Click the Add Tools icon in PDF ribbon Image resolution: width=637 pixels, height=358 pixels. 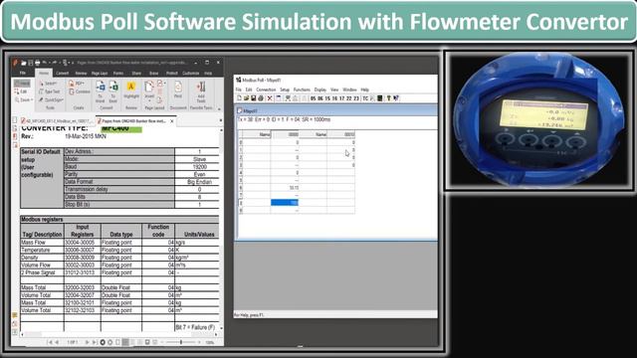pyautogui.click(x=201, y=91)
